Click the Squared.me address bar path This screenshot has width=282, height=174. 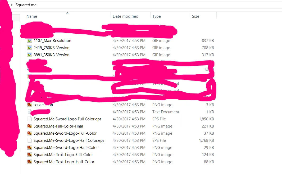[x=26, y=5]
